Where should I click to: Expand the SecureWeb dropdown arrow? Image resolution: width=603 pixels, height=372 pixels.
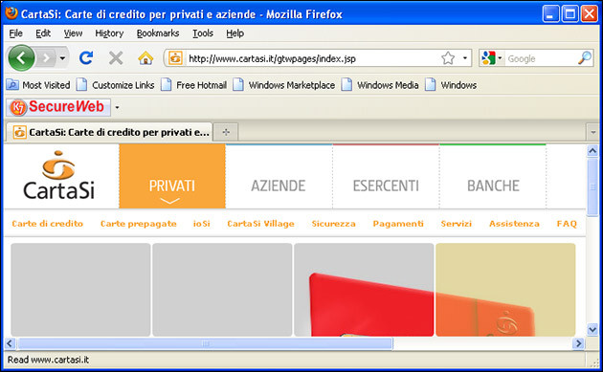pyautogui.click(x=117, y=108)
